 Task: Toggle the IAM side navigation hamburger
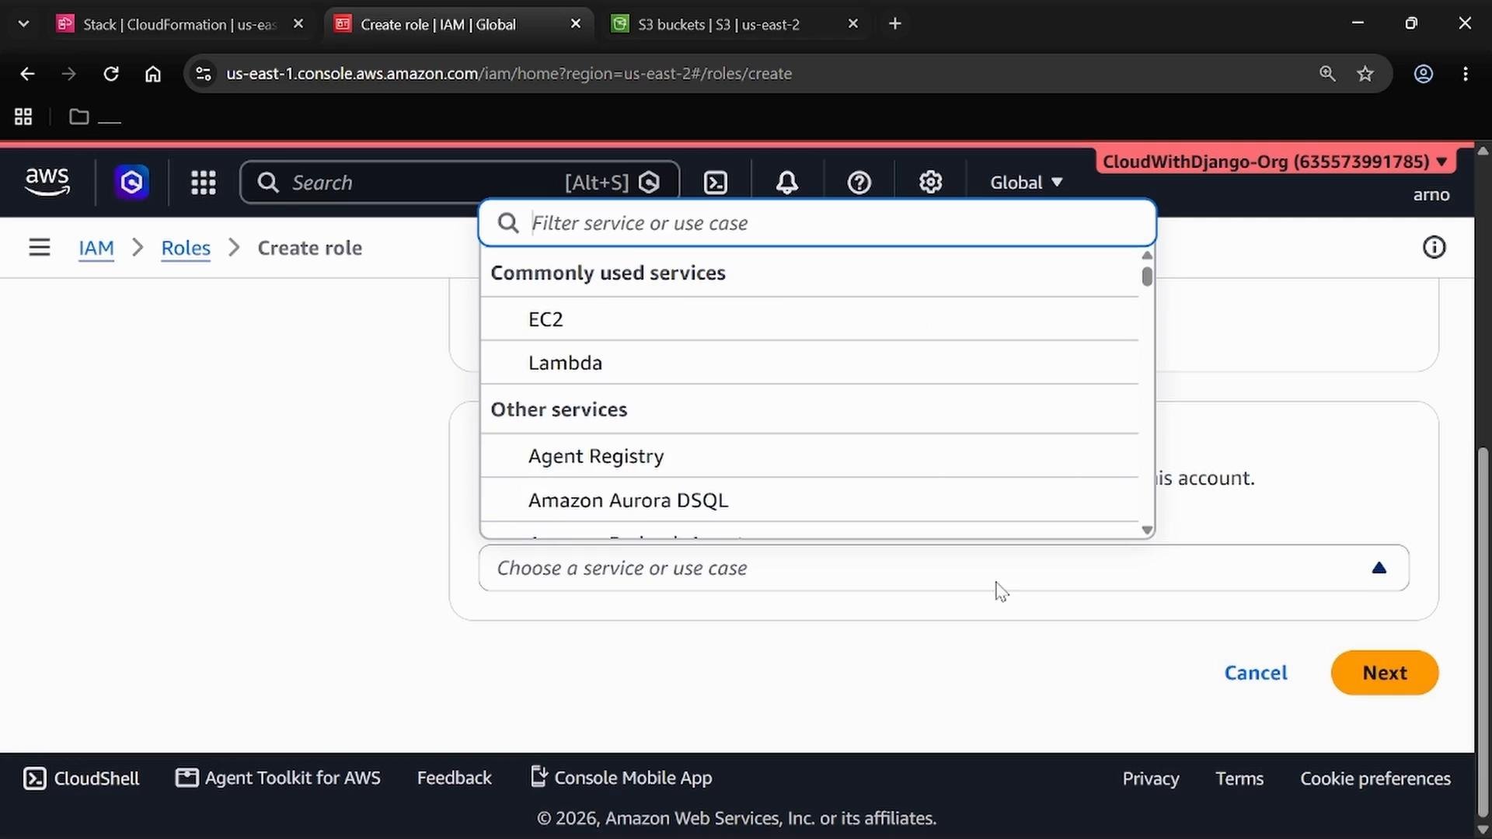point(40,248)
